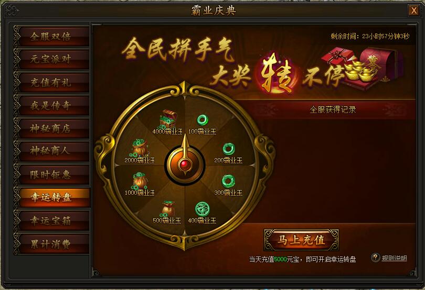The height and width of the screenshot is (290, 425).
Task: Close the 霸业庆典 window
Action: tap(414, 10)
